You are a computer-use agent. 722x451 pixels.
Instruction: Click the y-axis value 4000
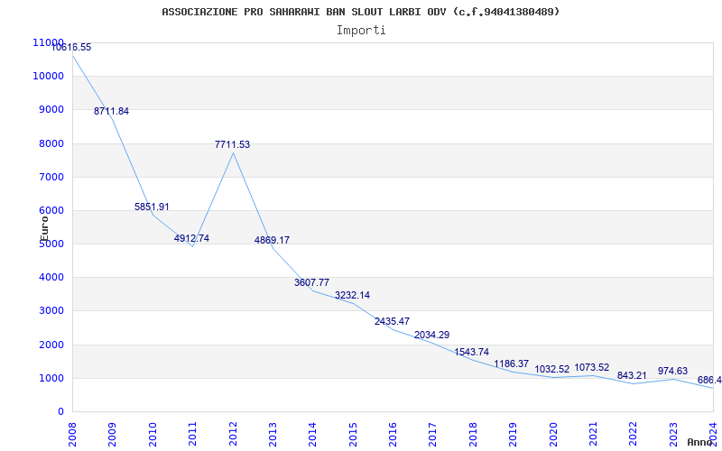pos(51,278)
